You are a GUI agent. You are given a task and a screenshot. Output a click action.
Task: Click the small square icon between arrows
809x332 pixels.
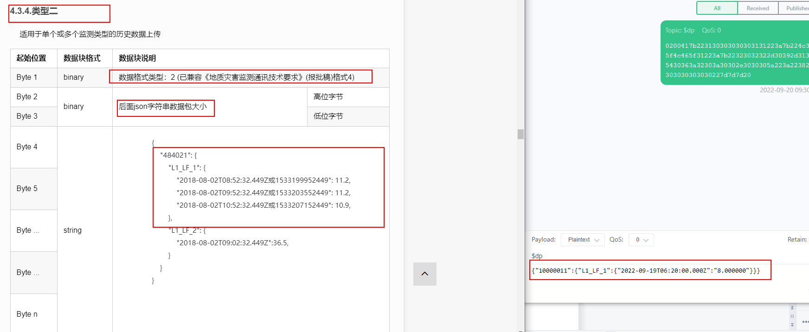[792, 316]
